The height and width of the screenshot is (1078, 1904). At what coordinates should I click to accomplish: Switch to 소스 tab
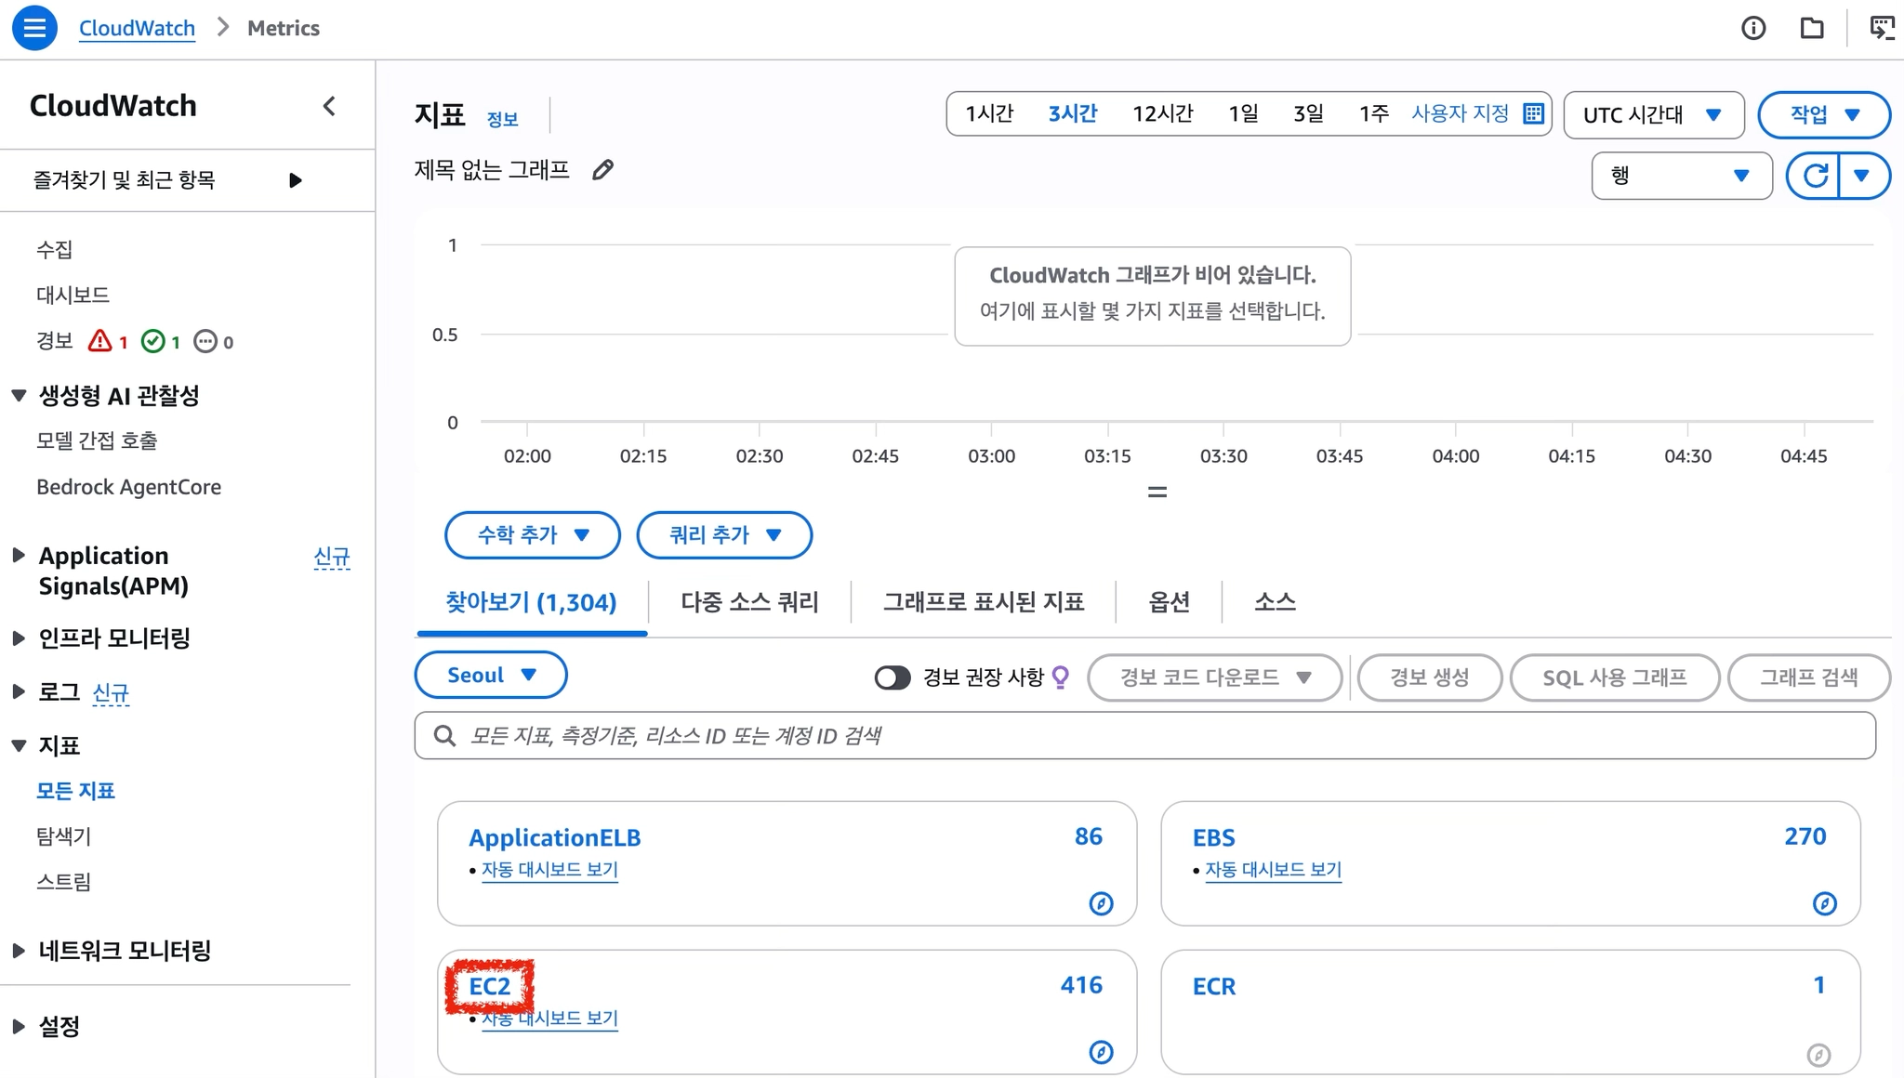1275,602
